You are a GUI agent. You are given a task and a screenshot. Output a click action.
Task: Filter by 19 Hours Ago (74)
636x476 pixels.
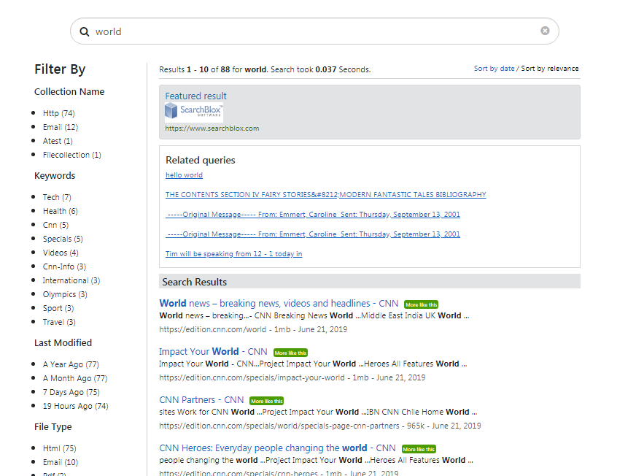click(75, 406)
